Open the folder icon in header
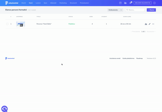 click(x=125, y=3)
